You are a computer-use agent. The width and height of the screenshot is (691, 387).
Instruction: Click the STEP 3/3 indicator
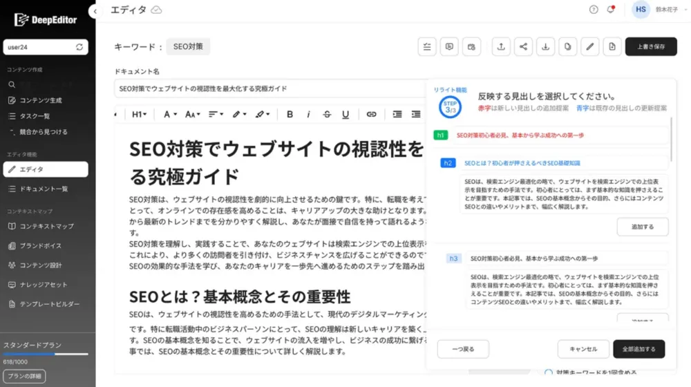[x=450, y=107]
